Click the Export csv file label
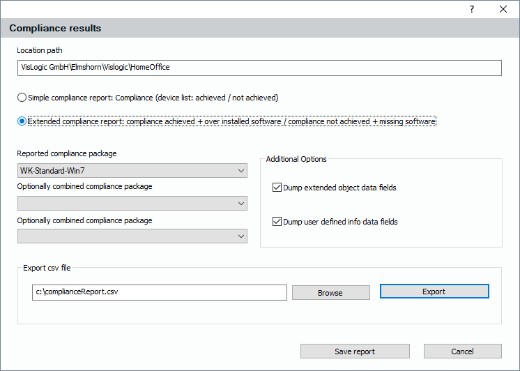Image resolution: width=520 pixels, height=371 pixels. [47, 268]
